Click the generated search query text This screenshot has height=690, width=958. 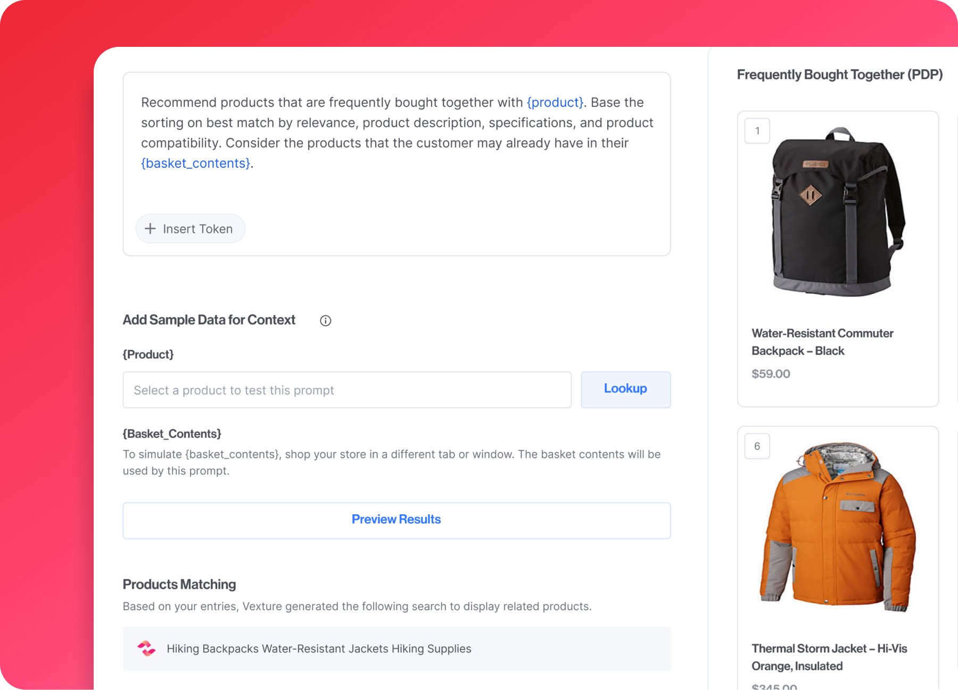(x=319, y=648)
